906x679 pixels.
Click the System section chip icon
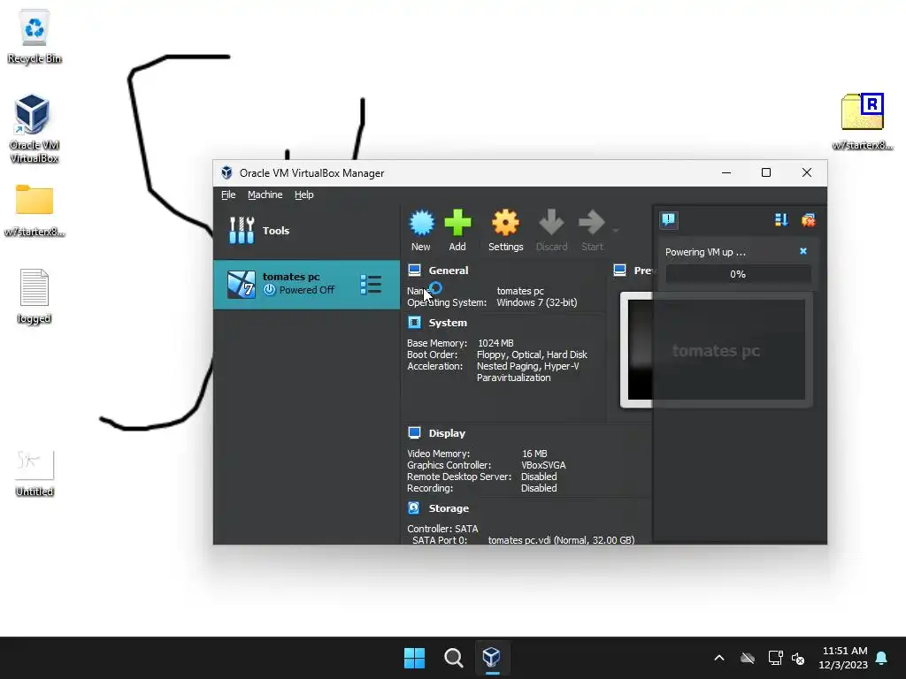(414, 322)
